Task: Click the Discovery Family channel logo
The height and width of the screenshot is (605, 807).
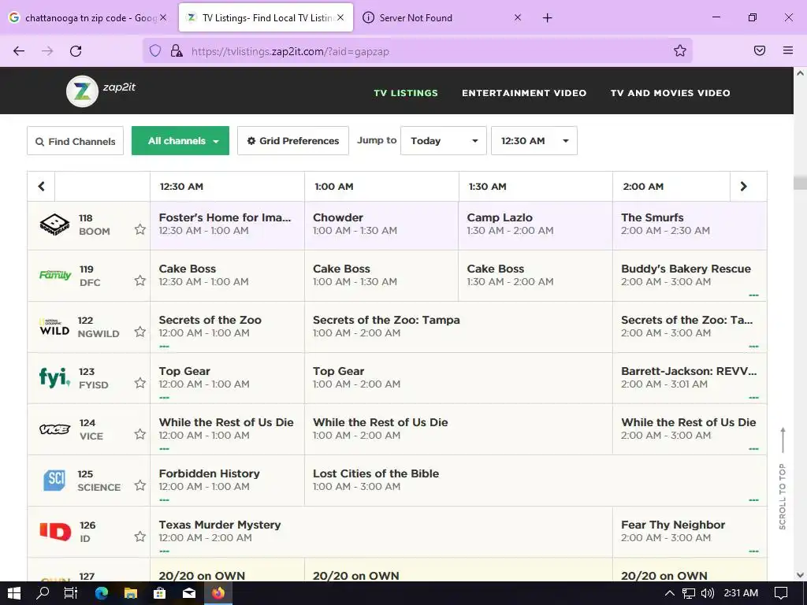Action: click(55, 275)
